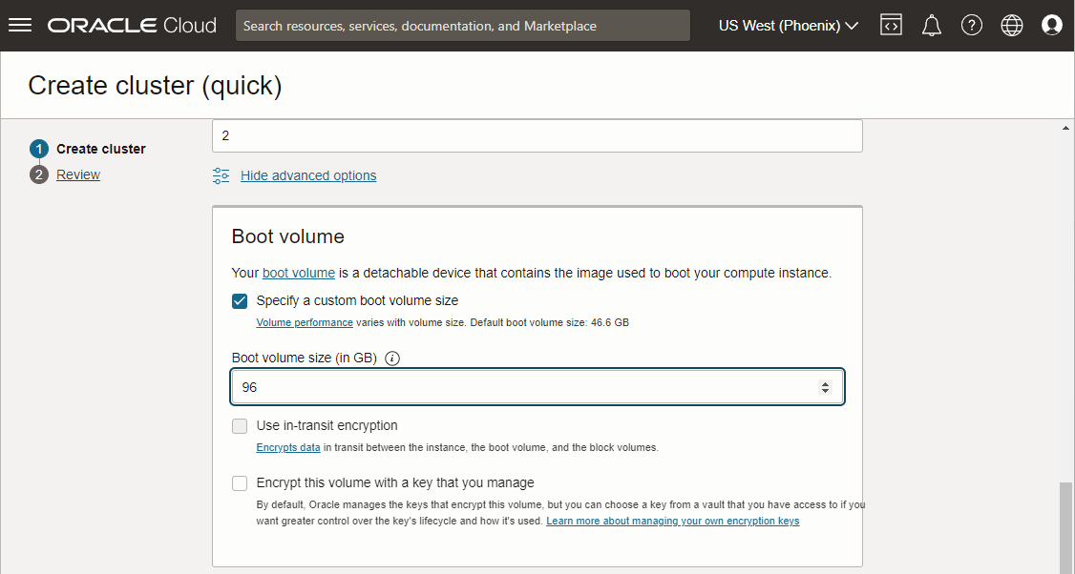Viewport: 1075px width, 574px height.
Task: Click the search resources field
Action: click(462, 25)
